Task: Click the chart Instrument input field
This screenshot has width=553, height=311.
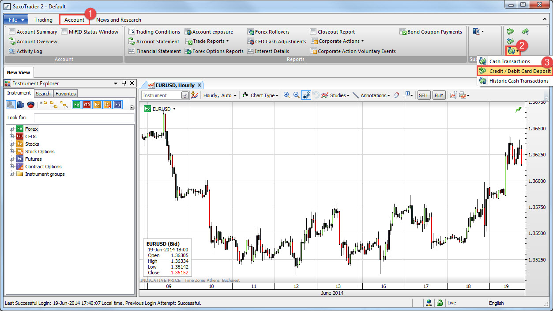Action: [162, 95]
